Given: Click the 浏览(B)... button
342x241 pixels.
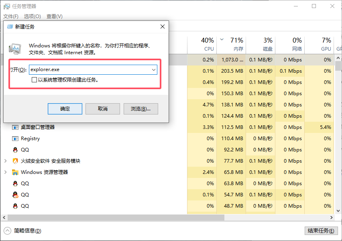Looking at the screenshot, I should point(140,109).
